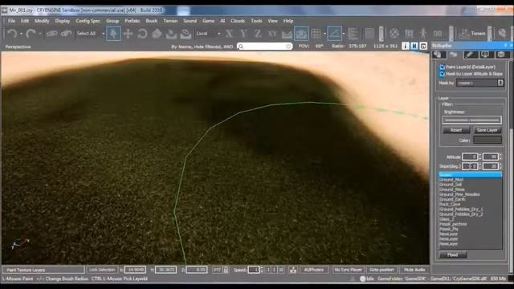514x289 pixels.
Task: Expand the angle snap dropdown arrow
Action: (x=344, y=34)
